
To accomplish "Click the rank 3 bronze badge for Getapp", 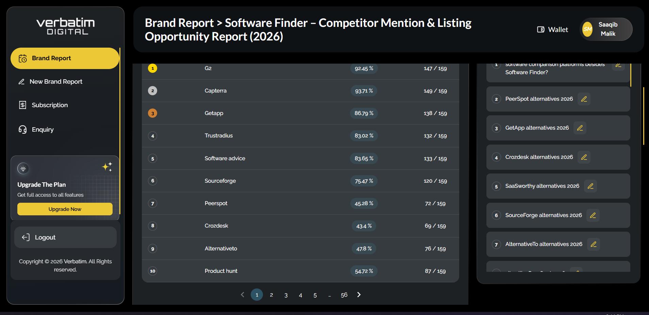I will coord(153,113).
